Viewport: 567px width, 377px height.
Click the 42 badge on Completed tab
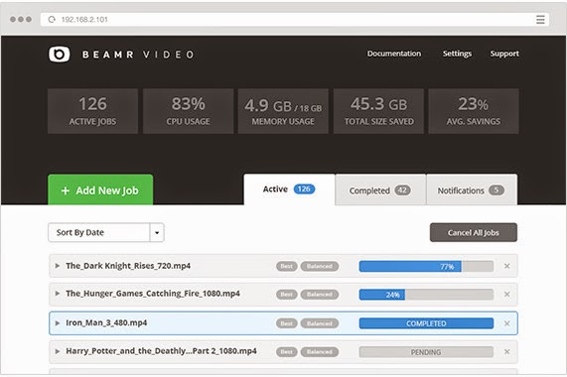[x=402, y=189]
